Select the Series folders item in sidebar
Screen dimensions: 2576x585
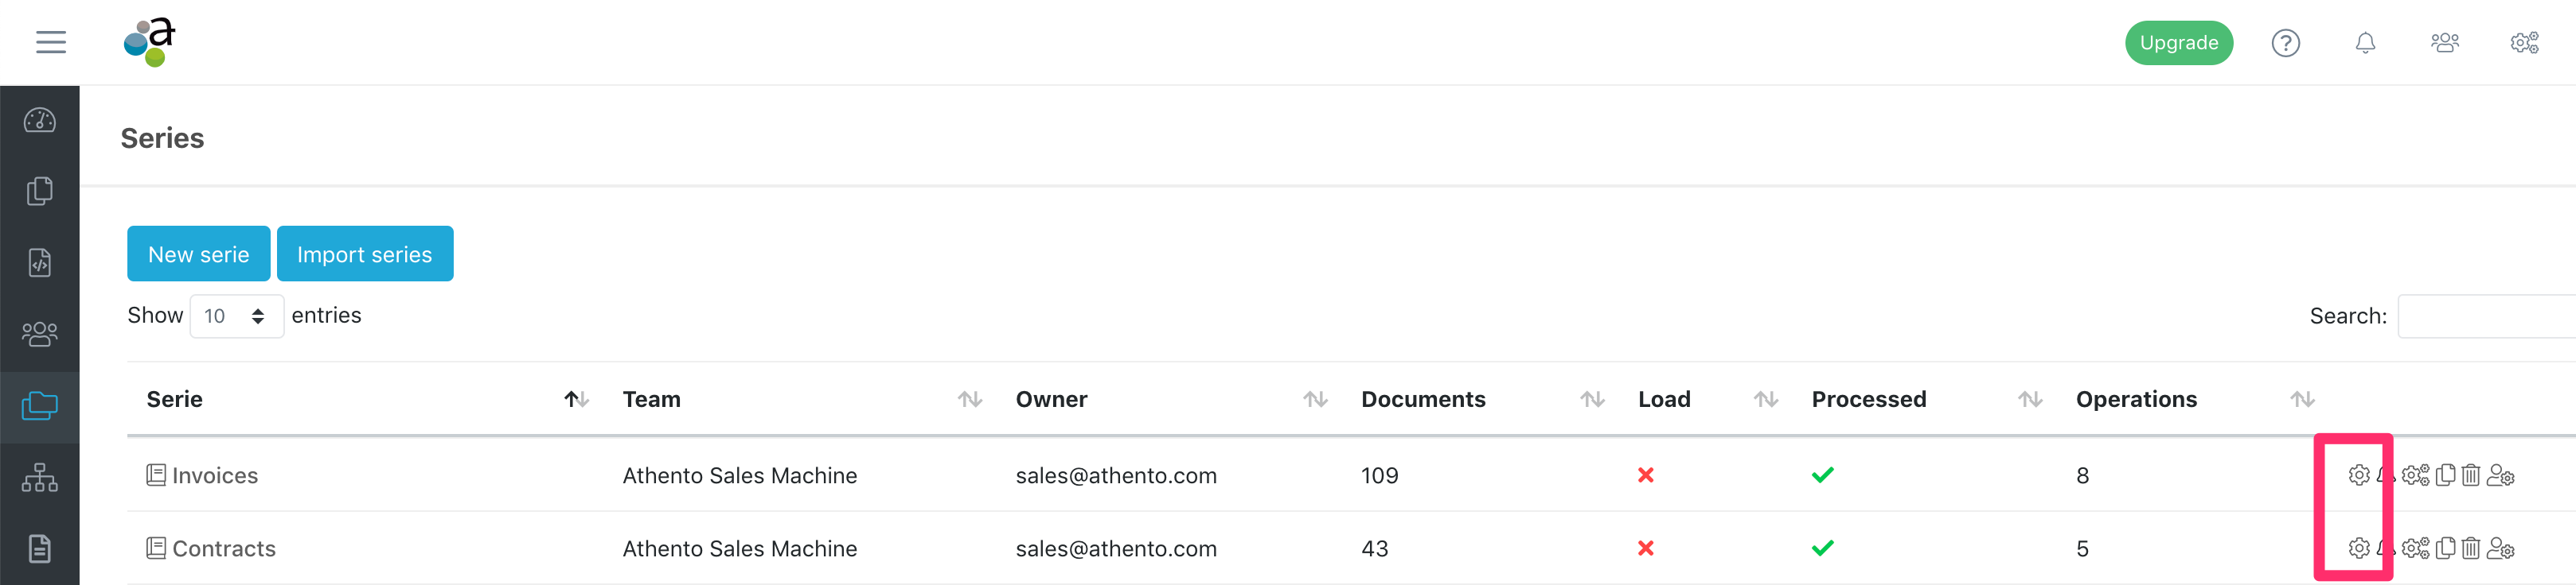(40, 406)
